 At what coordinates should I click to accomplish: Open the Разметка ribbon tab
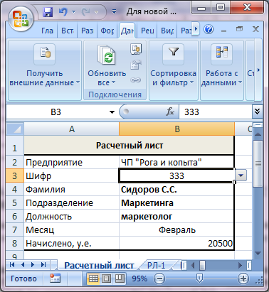(x=87, y=31)
